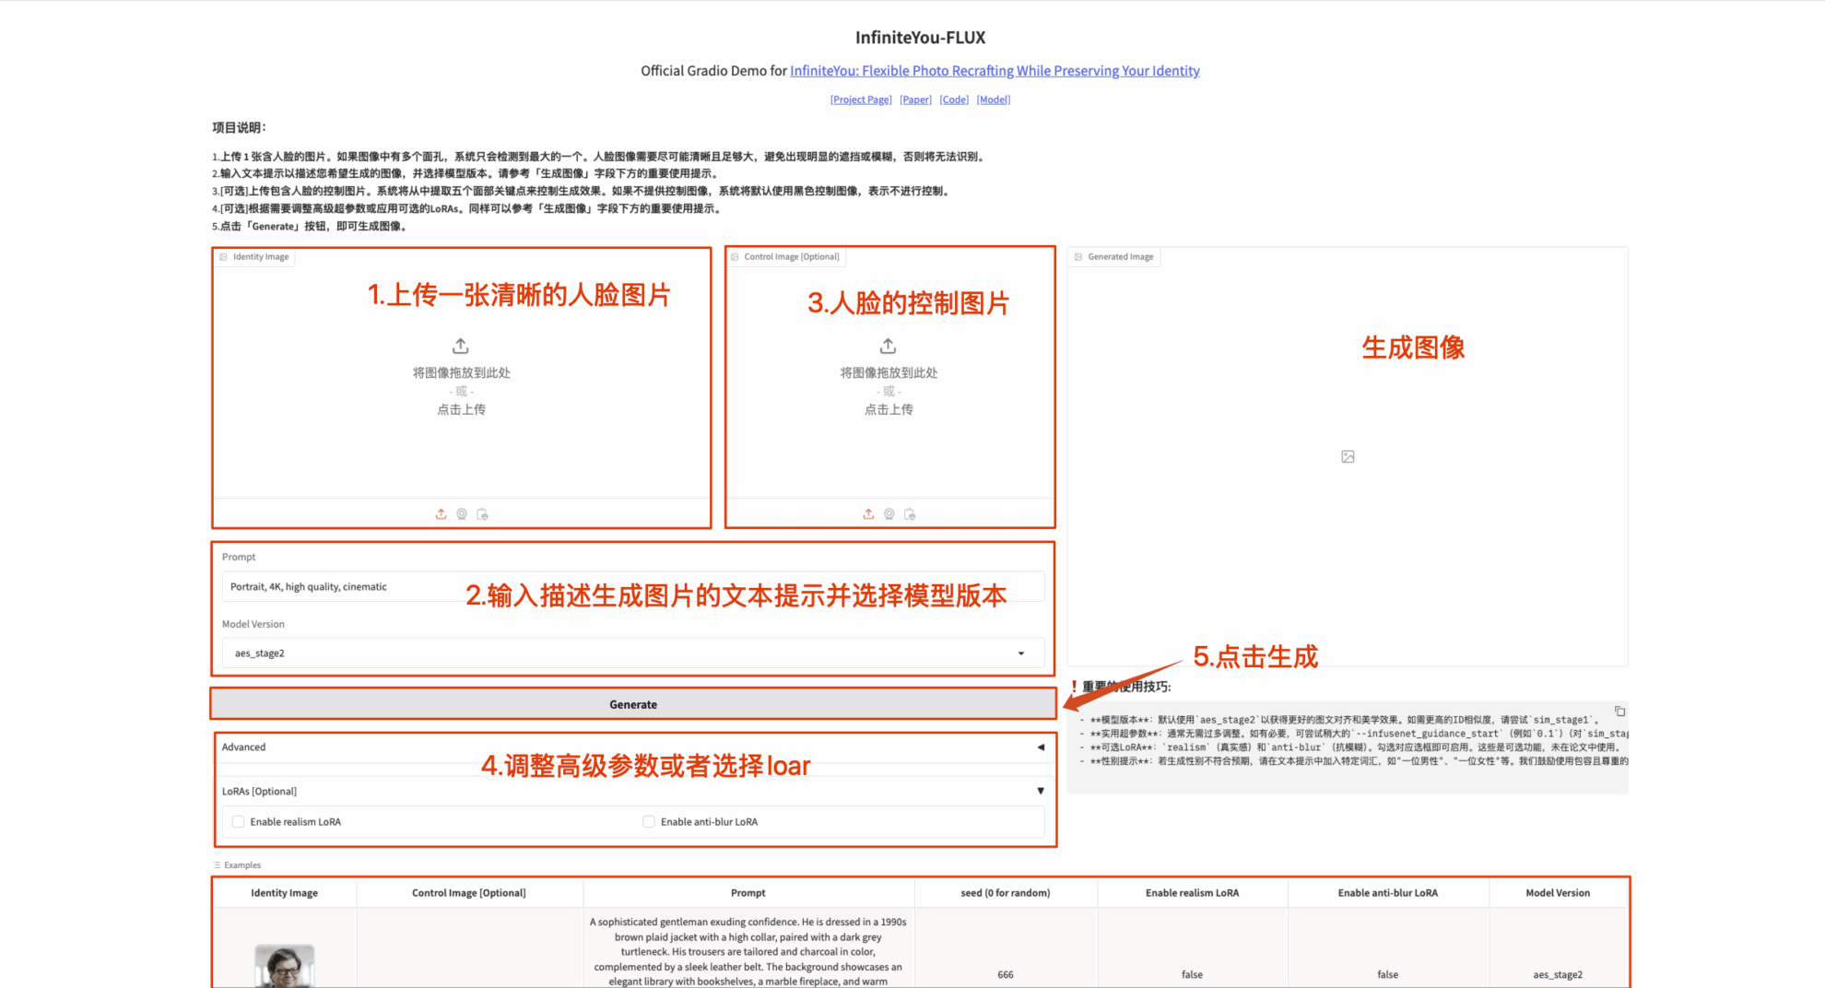Viewport: 1825px width, 988px height.
Task: Copy the usage tips code block
Action: (x=1619, y=712)
